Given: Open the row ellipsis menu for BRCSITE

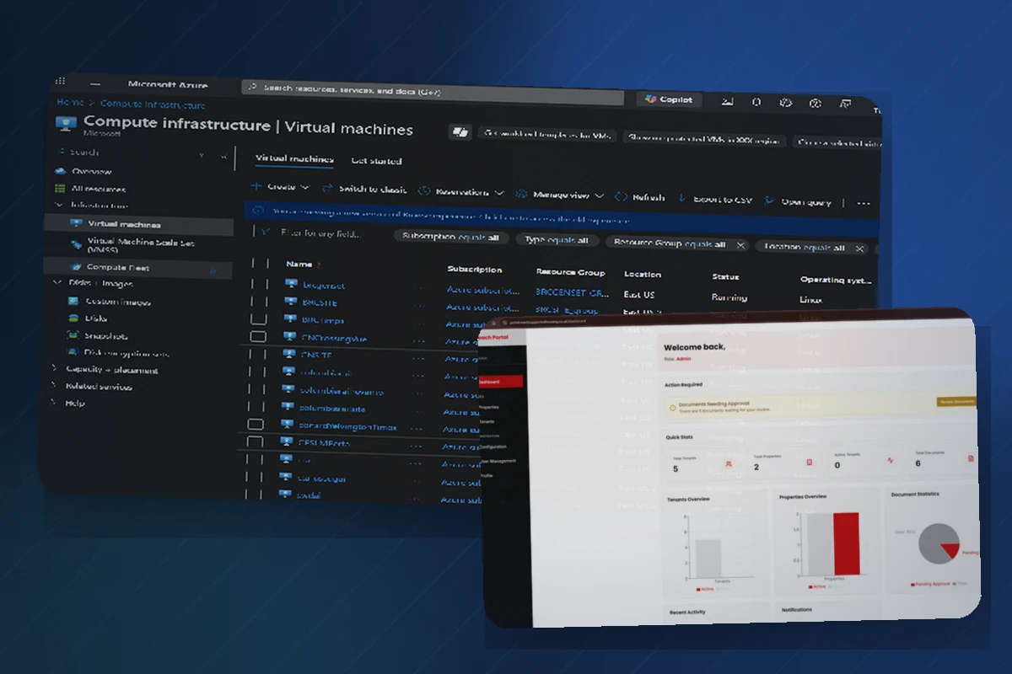Looking at the screenshot, I should [419, 305].
